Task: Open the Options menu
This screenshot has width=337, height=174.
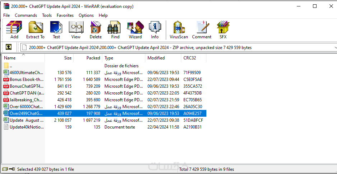Action: pos(86,15)
